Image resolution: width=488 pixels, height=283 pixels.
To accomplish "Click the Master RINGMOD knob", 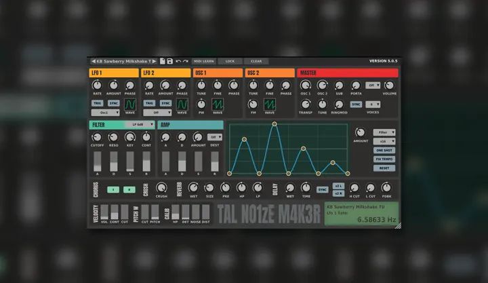I will (x=339, y=105).
